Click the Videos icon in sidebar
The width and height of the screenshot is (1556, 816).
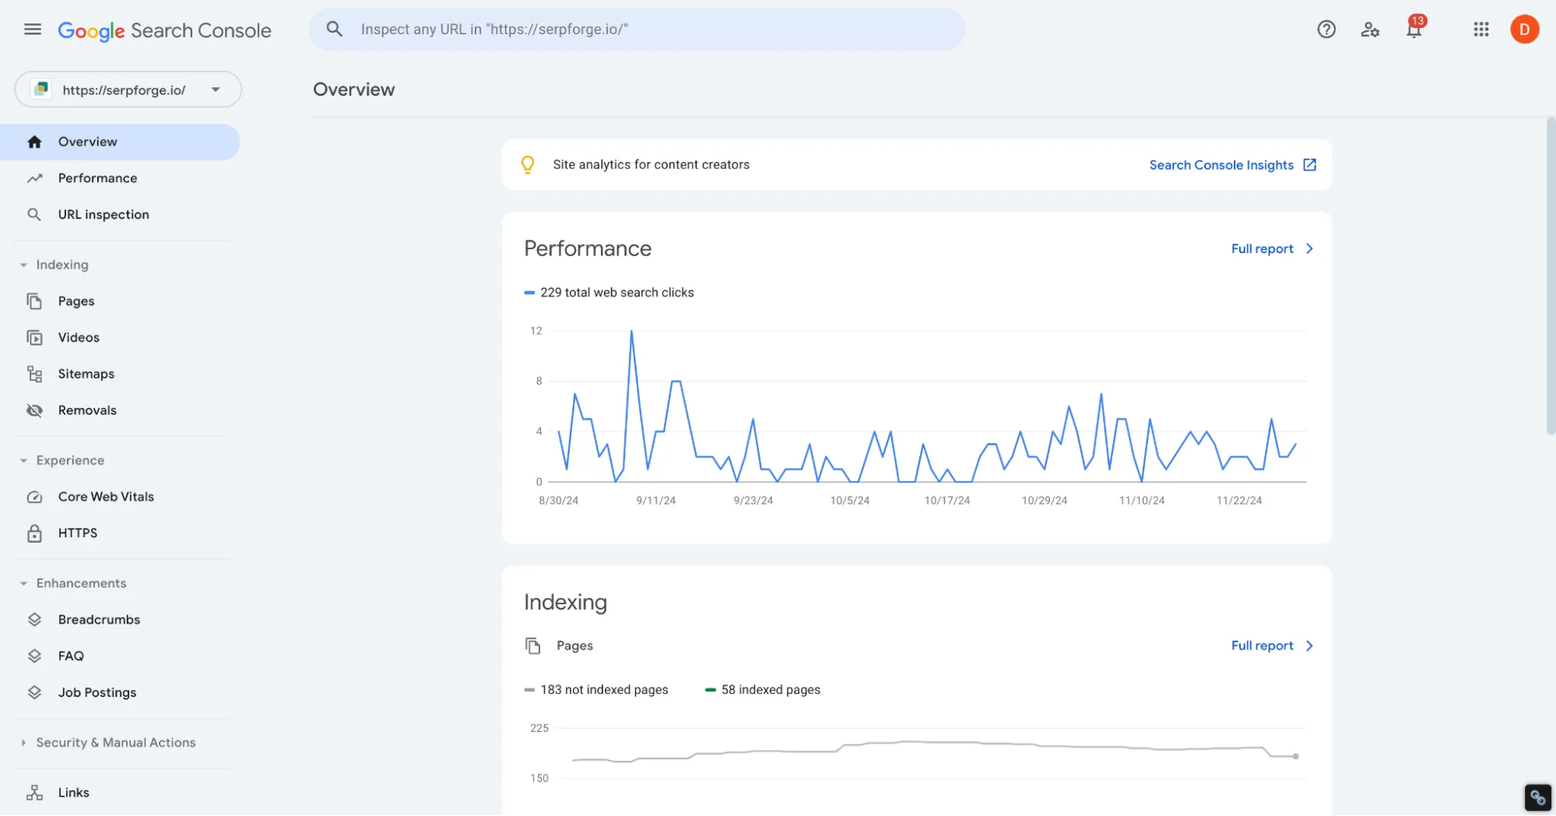coord(34,337)
